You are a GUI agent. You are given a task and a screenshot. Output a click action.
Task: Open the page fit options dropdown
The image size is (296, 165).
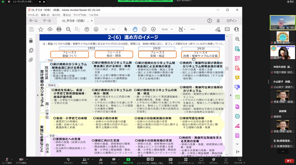[182, 29]
